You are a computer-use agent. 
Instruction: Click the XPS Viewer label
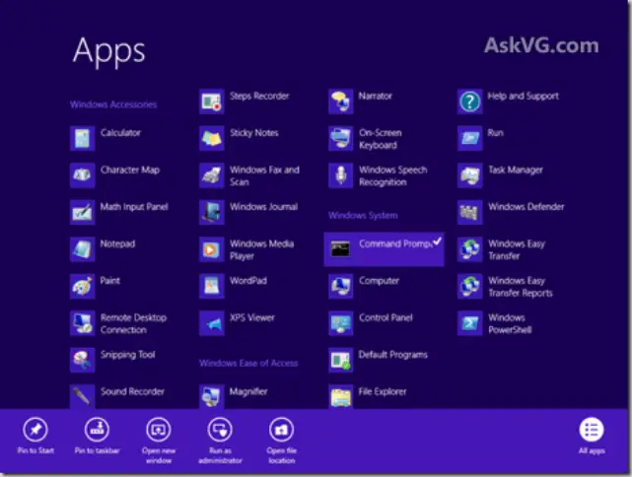click(252, 318)
